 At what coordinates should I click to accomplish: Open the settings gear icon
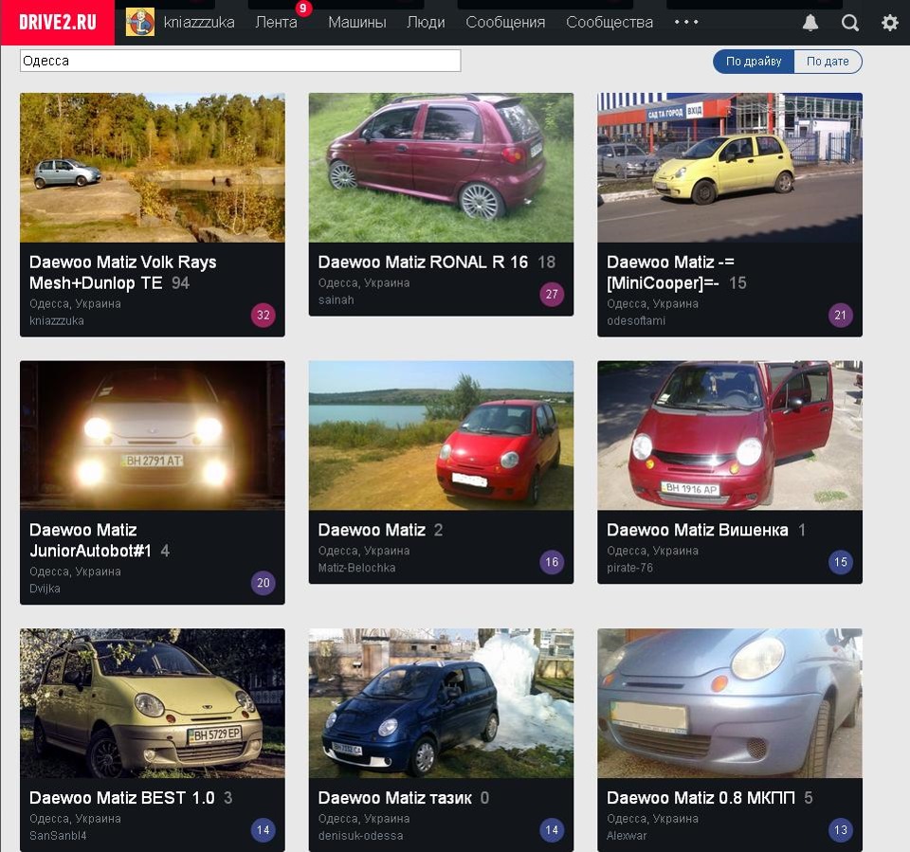click(890, 23)
